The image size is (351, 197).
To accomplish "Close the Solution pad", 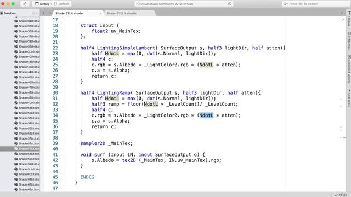I will pyautogui.click(x=37, y=13).
